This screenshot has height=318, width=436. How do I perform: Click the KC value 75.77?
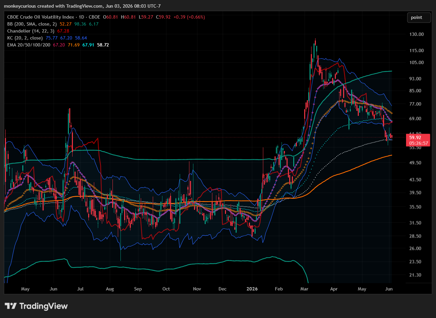[52, 38]
